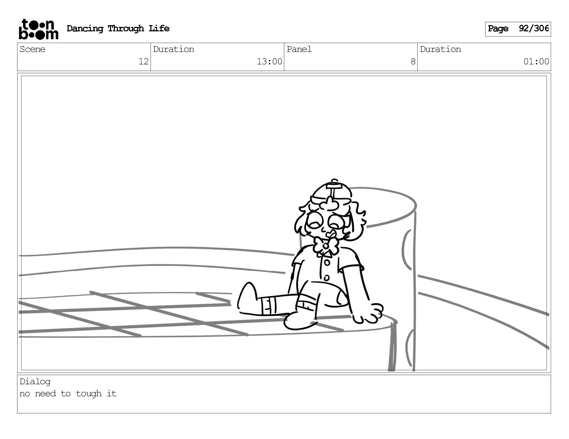Viewport: 569px width, 439px height.
Task: Select panel number '8'
Action: [413, 62]
